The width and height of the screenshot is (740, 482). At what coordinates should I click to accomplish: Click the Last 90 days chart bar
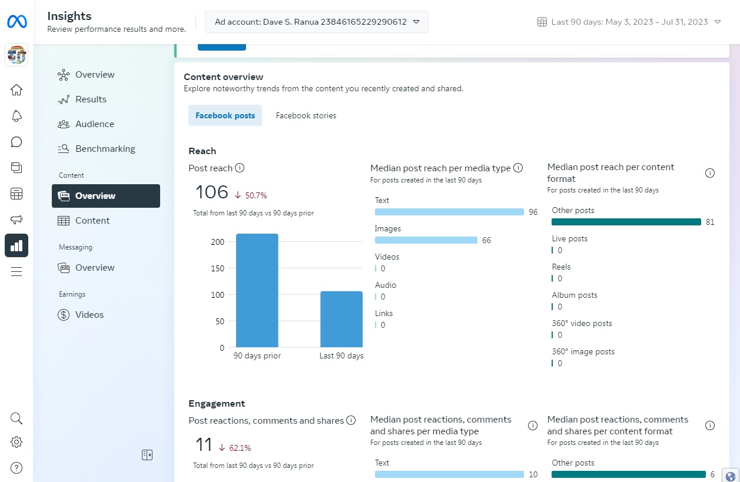pos(341,319)
